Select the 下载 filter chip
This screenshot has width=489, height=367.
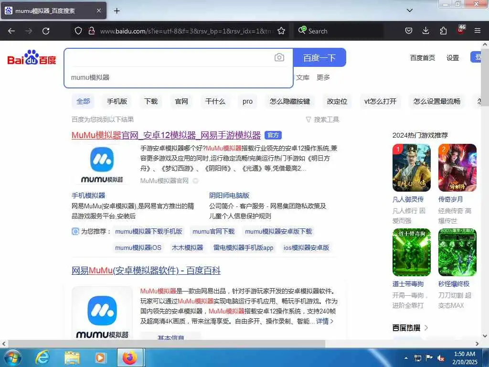(151, 101)
